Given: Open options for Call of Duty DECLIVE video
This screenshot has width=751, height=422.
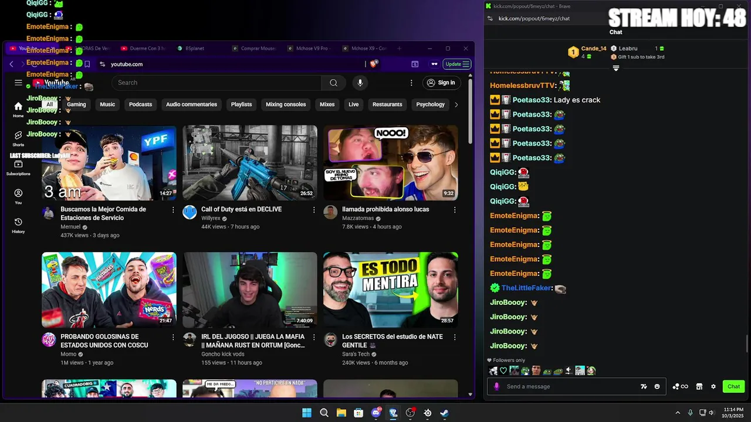Looking at the screenshot, I should [x=314, y=209].
